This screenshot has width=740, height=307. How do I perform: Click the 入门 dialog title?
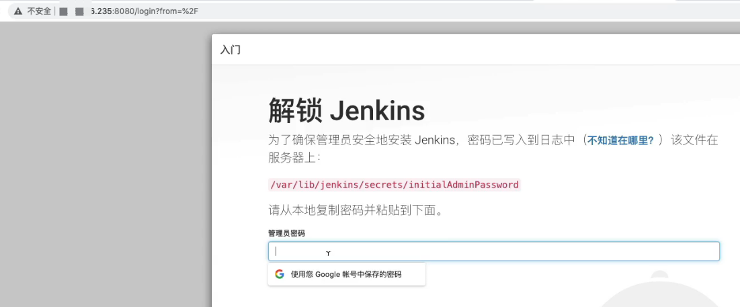click(x=231, y=50)
